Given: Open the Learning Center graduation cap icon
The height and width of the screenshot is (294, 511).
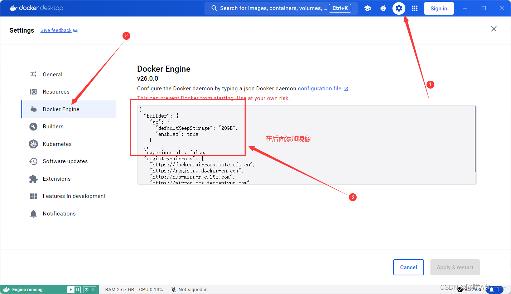Looking at the screenshot, I should point(367,8).
